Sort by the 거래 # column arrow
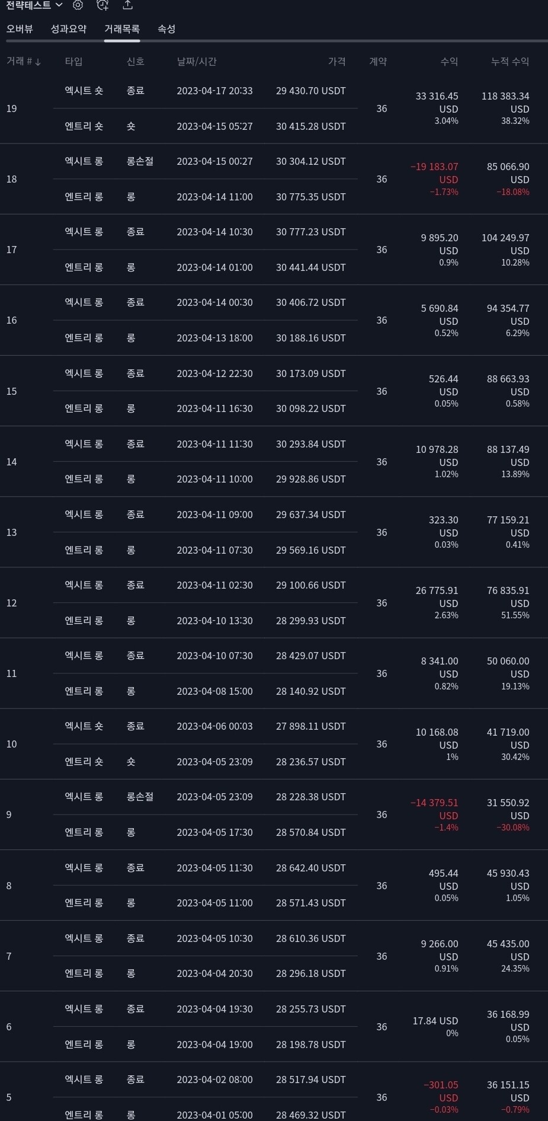The width and height of the screenshot is (548, 1121). 38,62
